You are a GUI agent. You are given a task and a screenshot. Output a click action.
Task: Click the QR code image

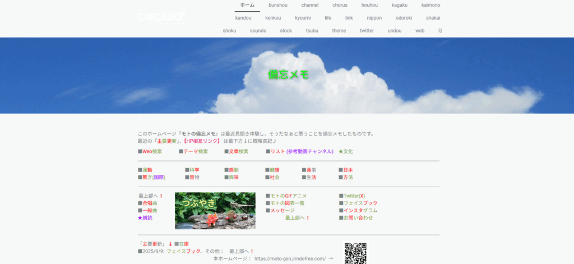355,253
